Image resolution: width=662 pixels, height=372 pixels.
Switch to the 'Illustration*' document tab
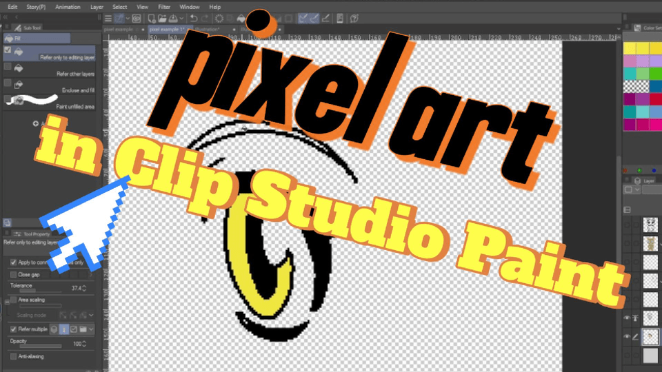[208, 30]
